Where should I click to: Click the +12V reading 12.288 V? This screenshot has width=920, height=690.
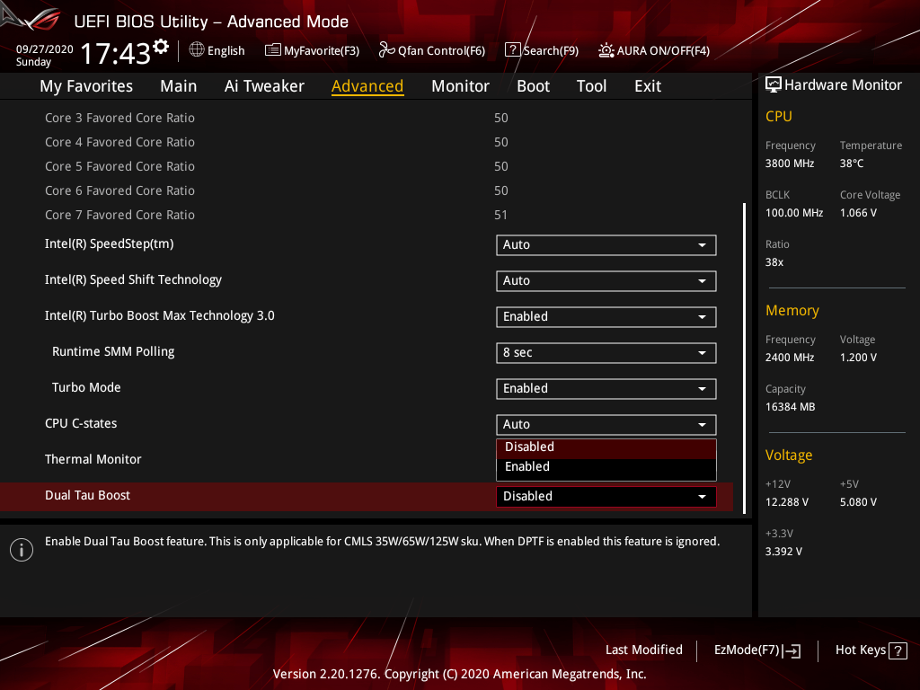coord(787,502)
